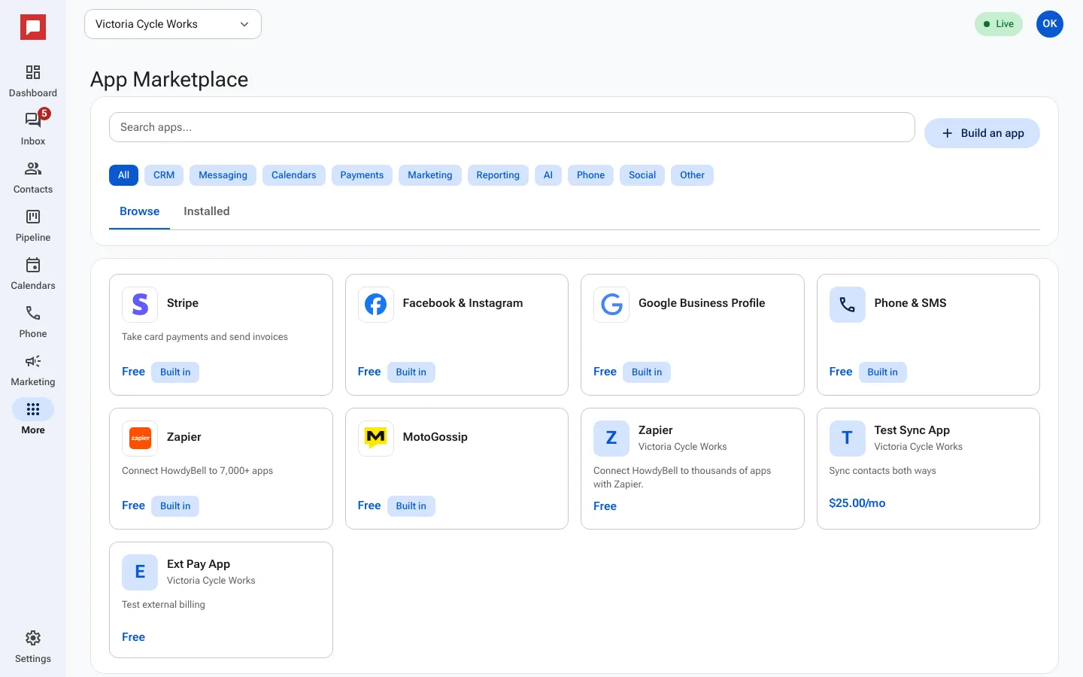The image size is (1083, 677).
Task: Filter apps by Payments category
Action: 362,175
